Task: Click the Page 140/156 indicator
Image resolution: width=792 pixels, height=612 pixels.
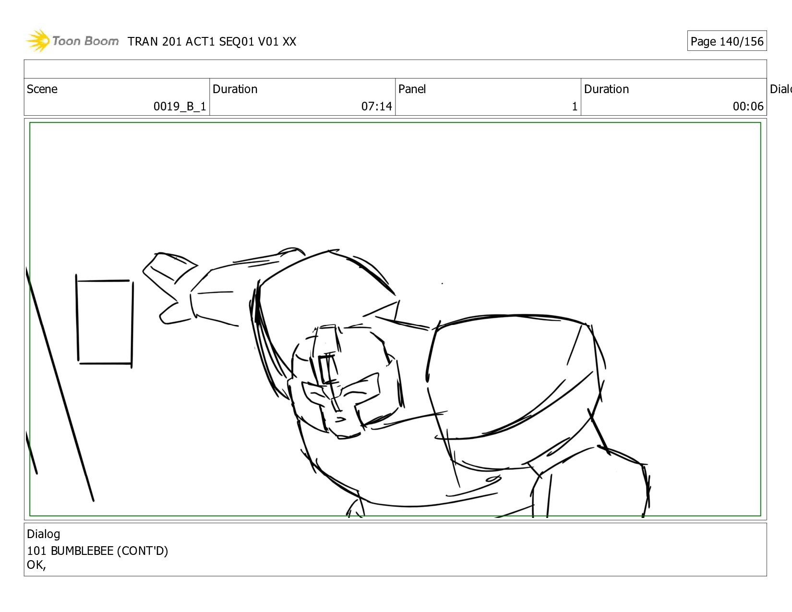Action: click(727, 41)
